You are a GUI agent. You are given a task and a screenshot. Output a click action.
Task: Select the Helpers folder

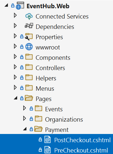(46, 78)
